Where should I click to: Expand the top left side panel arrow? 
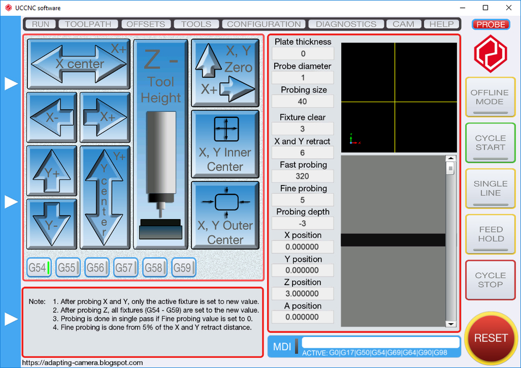[x=11, y=84]
